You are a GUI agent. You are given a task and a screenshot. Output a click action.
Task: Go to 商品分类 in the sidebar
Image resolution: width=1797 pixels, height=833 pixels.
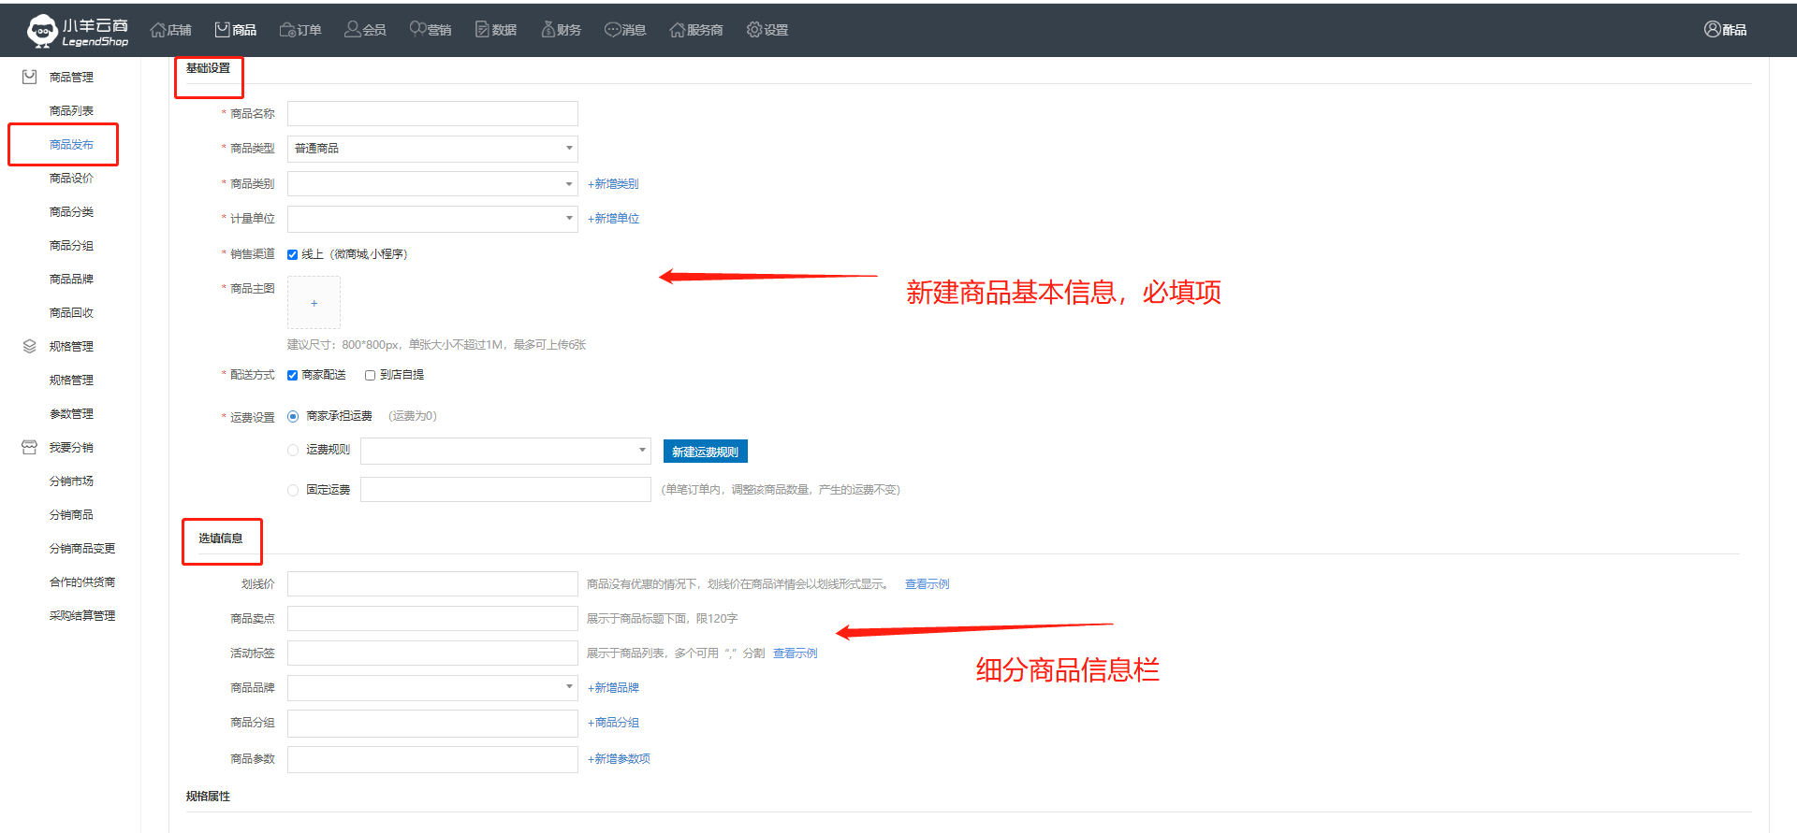[71, 212]
